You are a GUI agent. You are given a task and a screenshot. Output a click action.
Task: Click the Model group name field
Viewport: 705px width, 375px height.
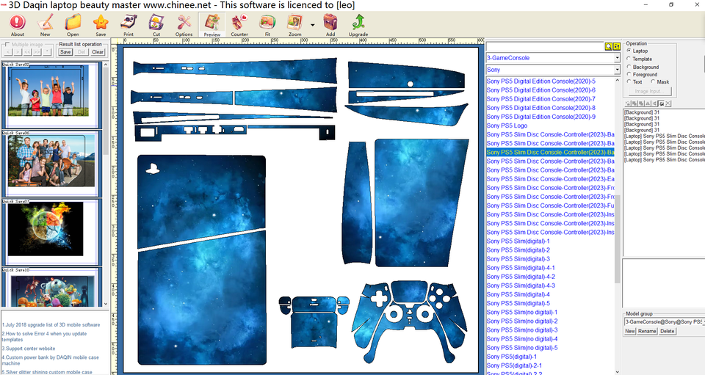(x=665, y=321)
